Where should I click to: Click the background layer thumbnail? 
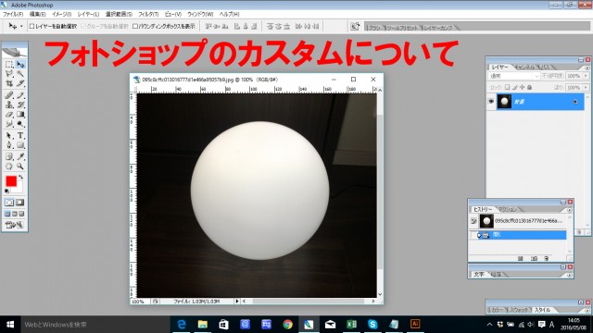(504, 101)
